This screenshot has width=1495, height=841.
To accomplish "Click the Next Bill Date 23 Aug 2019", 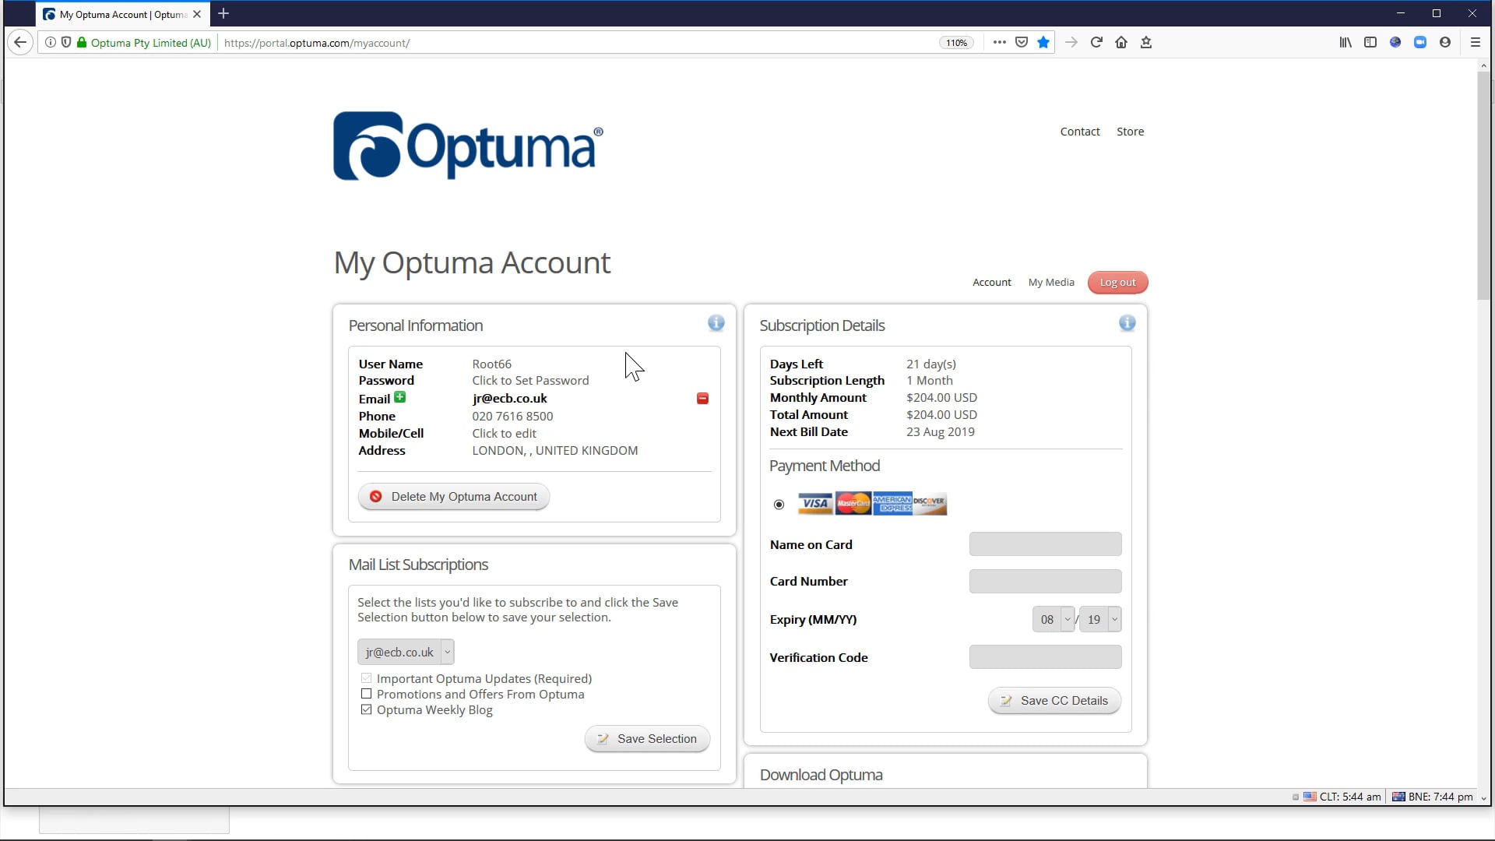I will point(940,431).
